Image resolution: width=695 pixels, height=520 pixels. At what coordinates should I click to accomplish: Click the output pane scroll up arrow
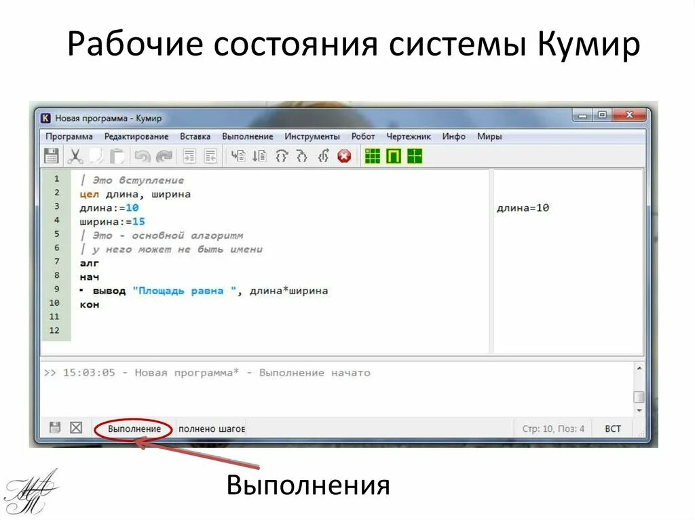pyautogui.click(x=639, y=368)
